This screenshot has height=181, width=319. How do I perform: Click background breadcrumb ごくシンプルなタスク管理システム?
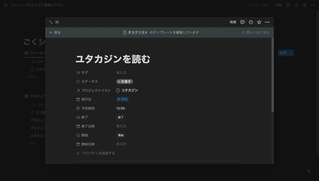[37, 5]
